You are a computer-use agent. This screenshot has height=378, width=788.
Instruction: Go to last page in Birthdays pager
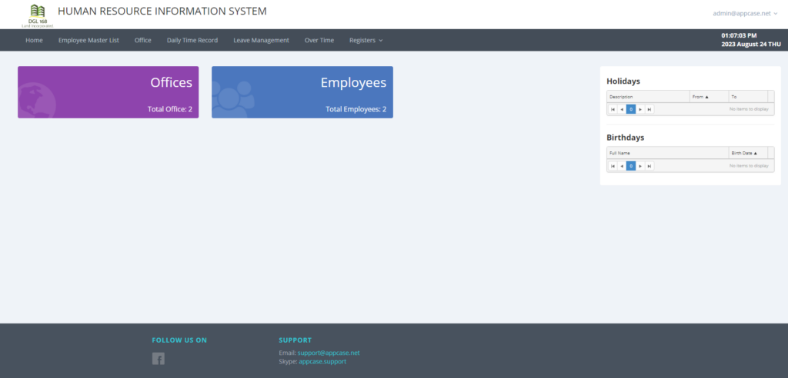pyautogui.click(x=649, y=166)
